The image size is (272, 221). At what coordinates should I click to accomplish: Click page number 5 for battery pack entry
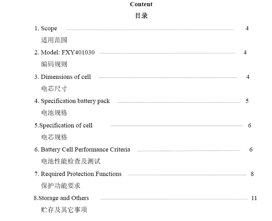(247, 101)
